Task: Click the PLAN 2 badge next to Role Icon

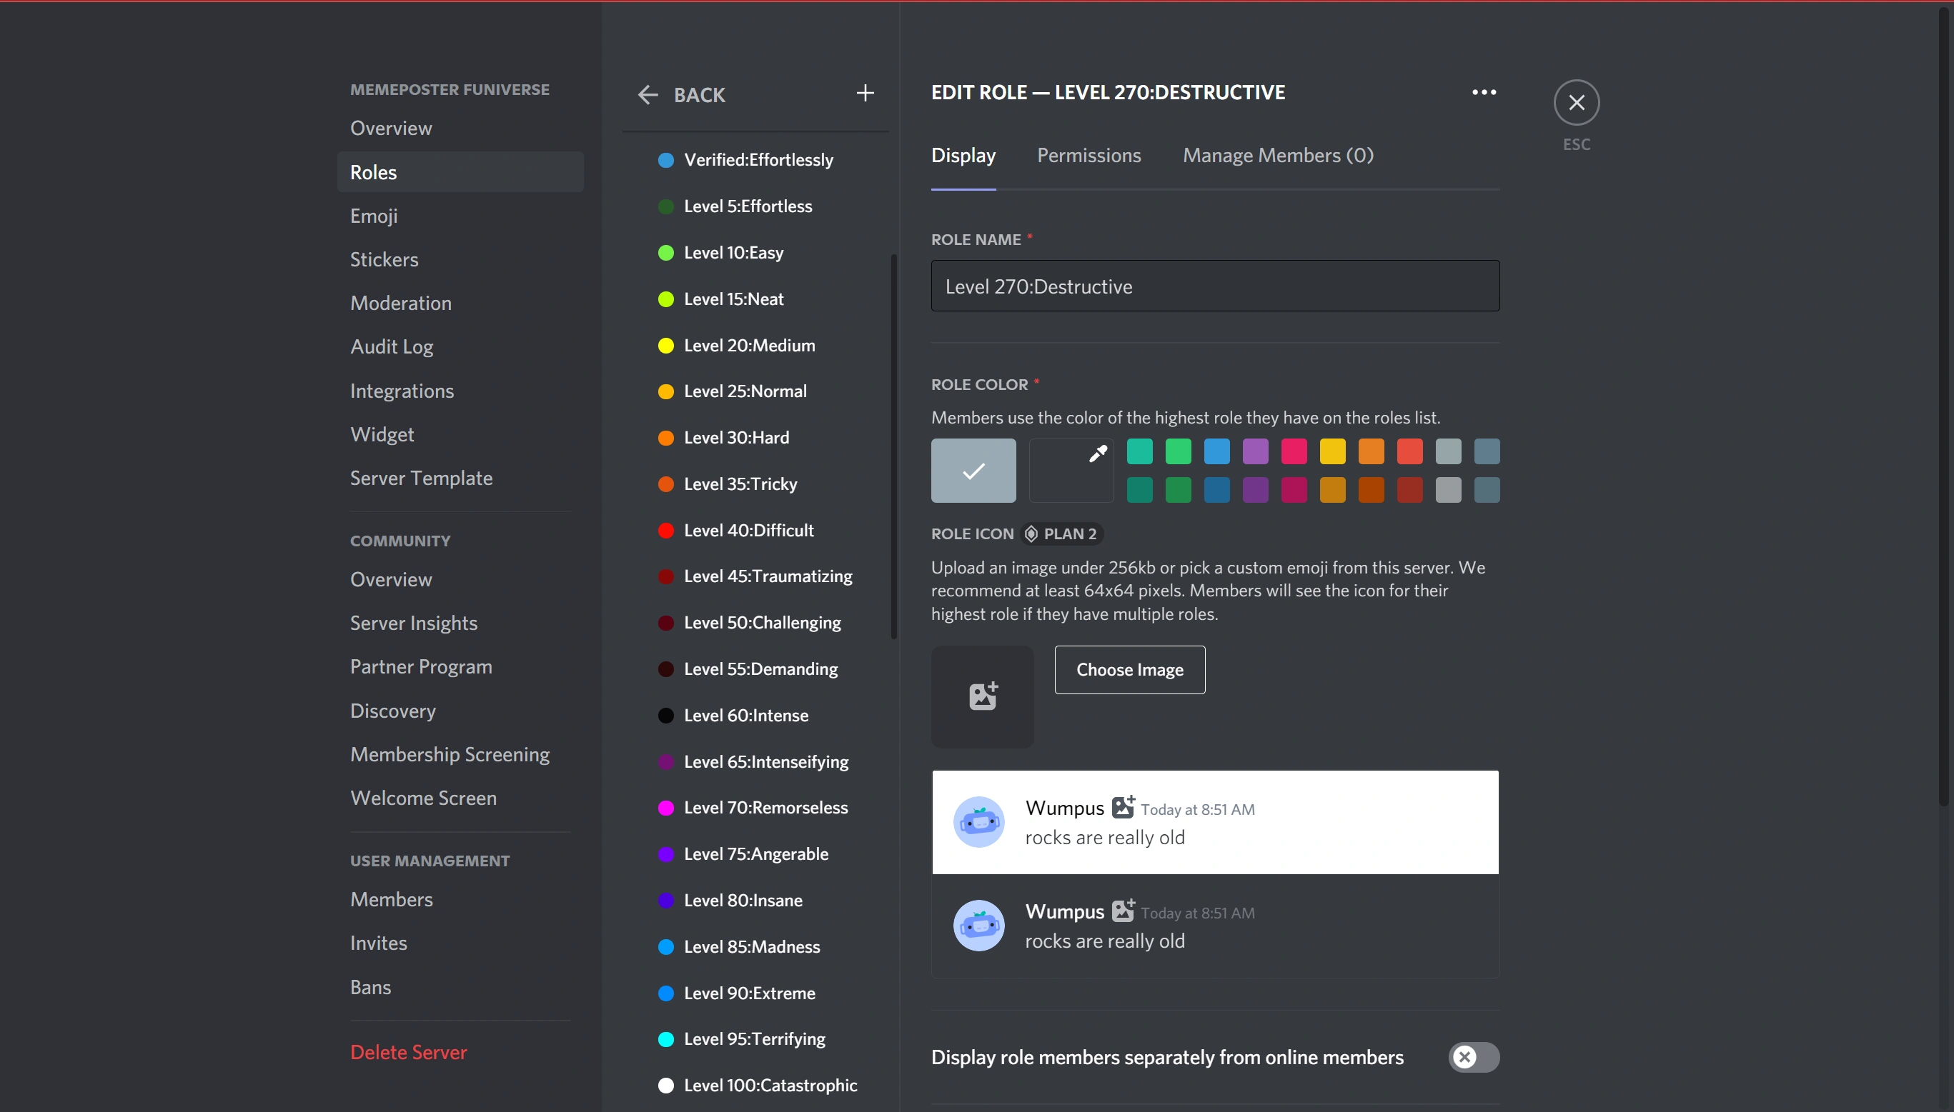Action: (x=1061, y=533)
